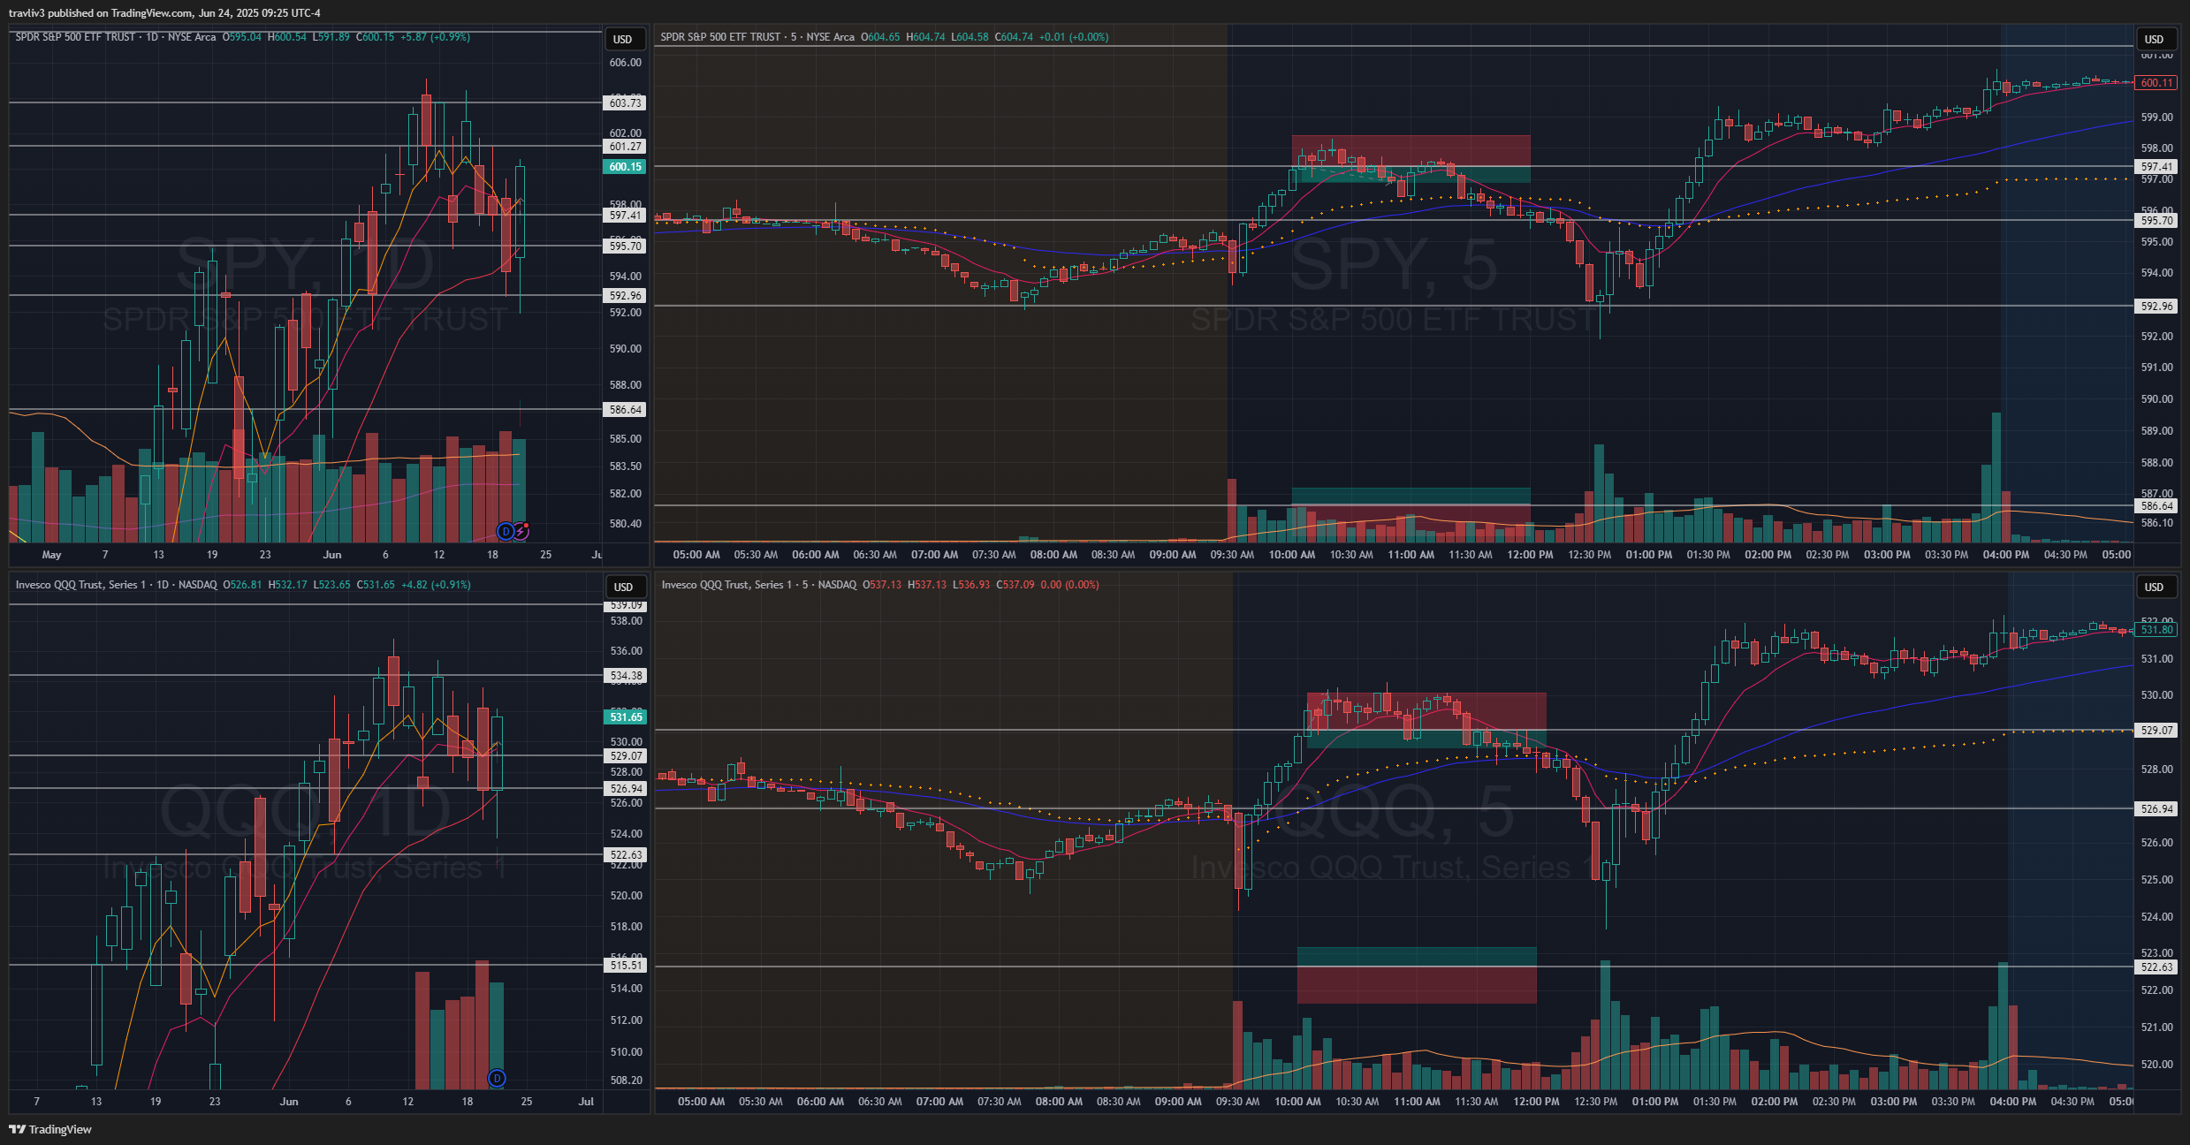The image size is (2190, 1145).
Task: Click the 09:30 AM time label on SPY 5-minute axis
Action: pyautogui.click(x=1232, y=555)
